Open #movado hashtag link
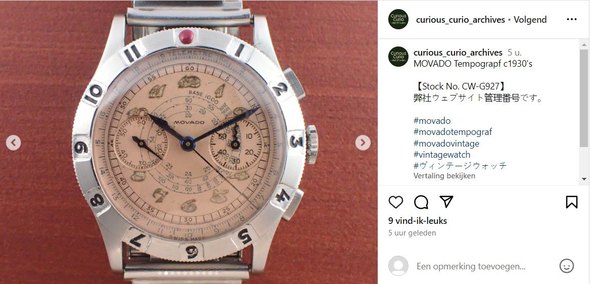Screen dimensions: 590x284 (x=432, y=121)
